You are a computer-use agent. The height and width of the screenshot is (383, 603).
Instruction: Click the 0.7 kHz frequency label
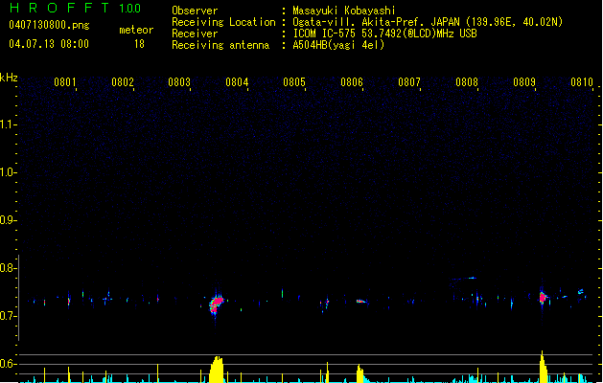(8, 316)
